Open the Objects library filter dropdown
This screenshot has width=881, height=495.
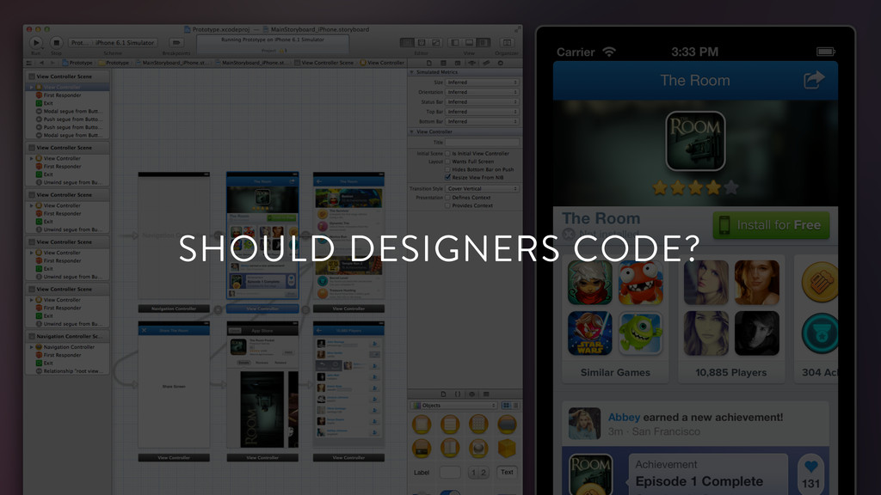coord(454,406)
